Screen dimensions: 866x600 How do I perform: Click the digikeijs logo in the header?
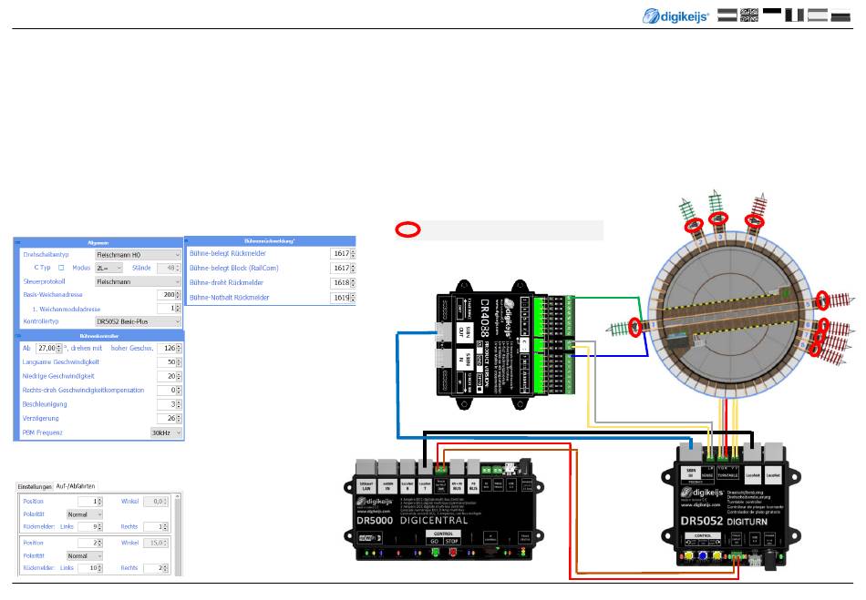click(x=675, y=15)
